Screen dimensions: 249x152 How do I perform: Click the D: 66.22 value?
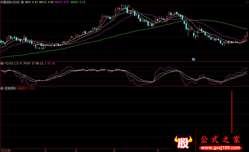pos(38,64)
